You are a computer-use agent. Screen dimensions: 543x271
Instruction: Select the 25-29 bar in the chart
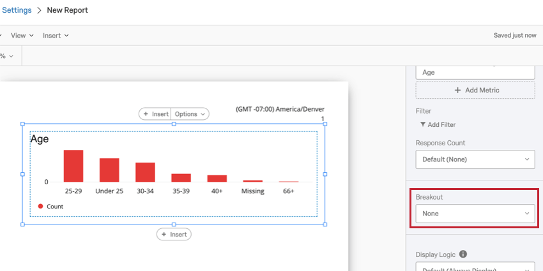pyautogui.click(x=73, y=166)
